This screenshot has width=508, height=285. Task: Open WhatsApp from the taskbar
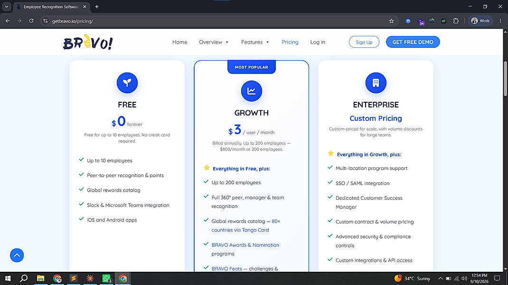click(x=107, y=278)
